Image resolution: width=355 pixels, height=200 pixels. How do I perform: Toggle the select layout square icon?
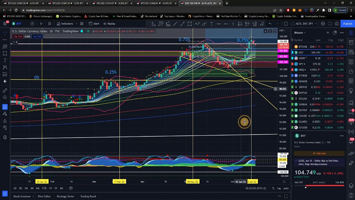pyautogui.click(x=286, y=24)
